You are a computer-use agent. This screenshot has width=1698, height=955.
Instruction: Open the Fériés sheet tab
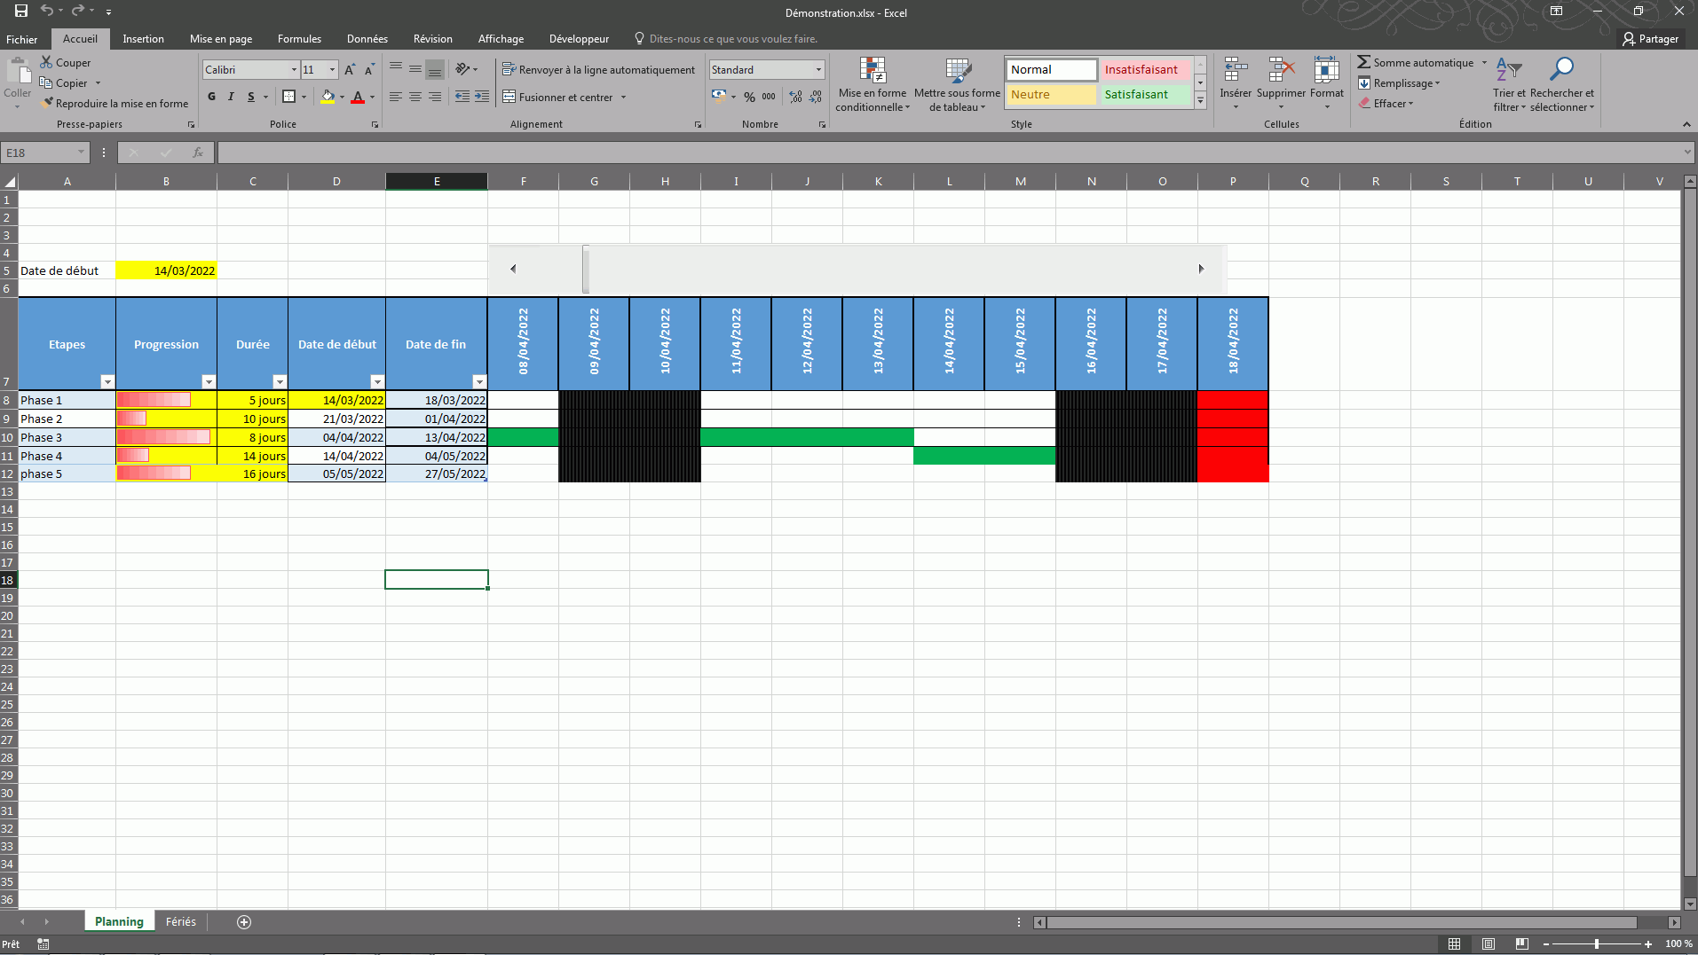coord(181,922)
